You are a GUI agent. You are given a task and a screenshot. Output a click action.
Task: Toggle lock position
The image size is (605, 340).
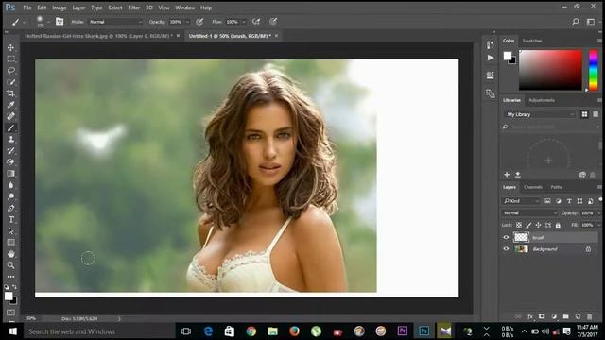tap(538, 225)
